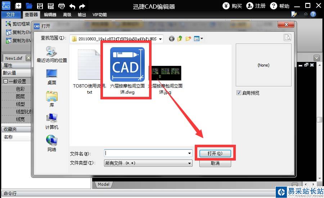324x198 pixels.
Task: Click the 收藏夹 panel header
Action: (x=16, y=129)
